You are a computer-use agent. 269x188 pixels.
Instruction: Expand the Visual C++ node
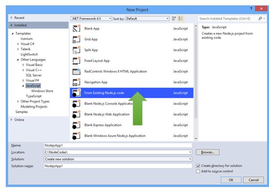tap(23, 70)
